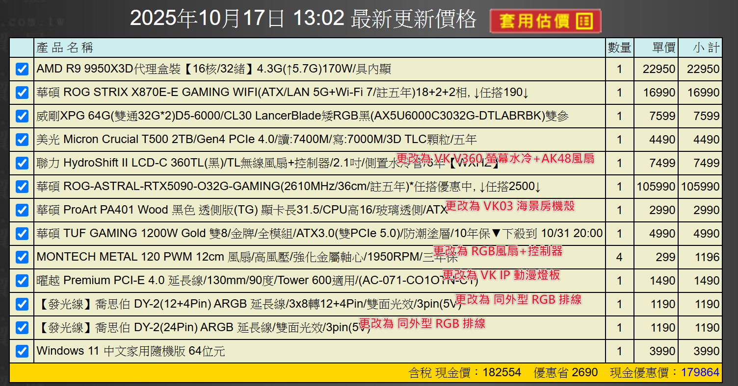Click the 179864 cash discount price
Viewport: 738px width, 386px height.
click(x=700, y=373)
